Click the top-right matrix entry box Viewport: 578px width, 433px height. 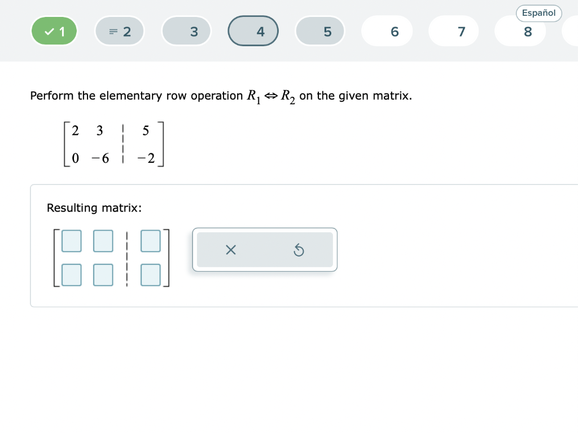(x=151, y=241)
